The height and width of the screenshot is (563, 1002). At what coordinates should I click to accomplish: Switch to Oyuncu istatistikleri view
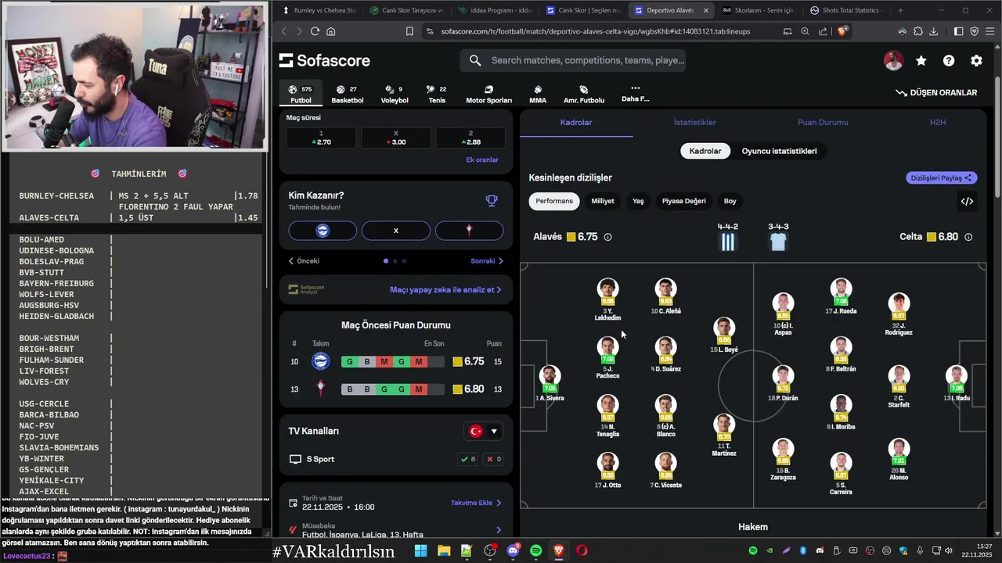[x=779, y=151]
